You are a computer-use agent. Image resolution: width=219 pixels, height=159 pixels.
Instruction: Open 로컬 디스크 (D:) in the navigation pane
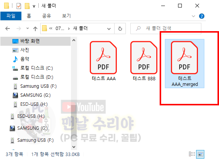point(35,77)
